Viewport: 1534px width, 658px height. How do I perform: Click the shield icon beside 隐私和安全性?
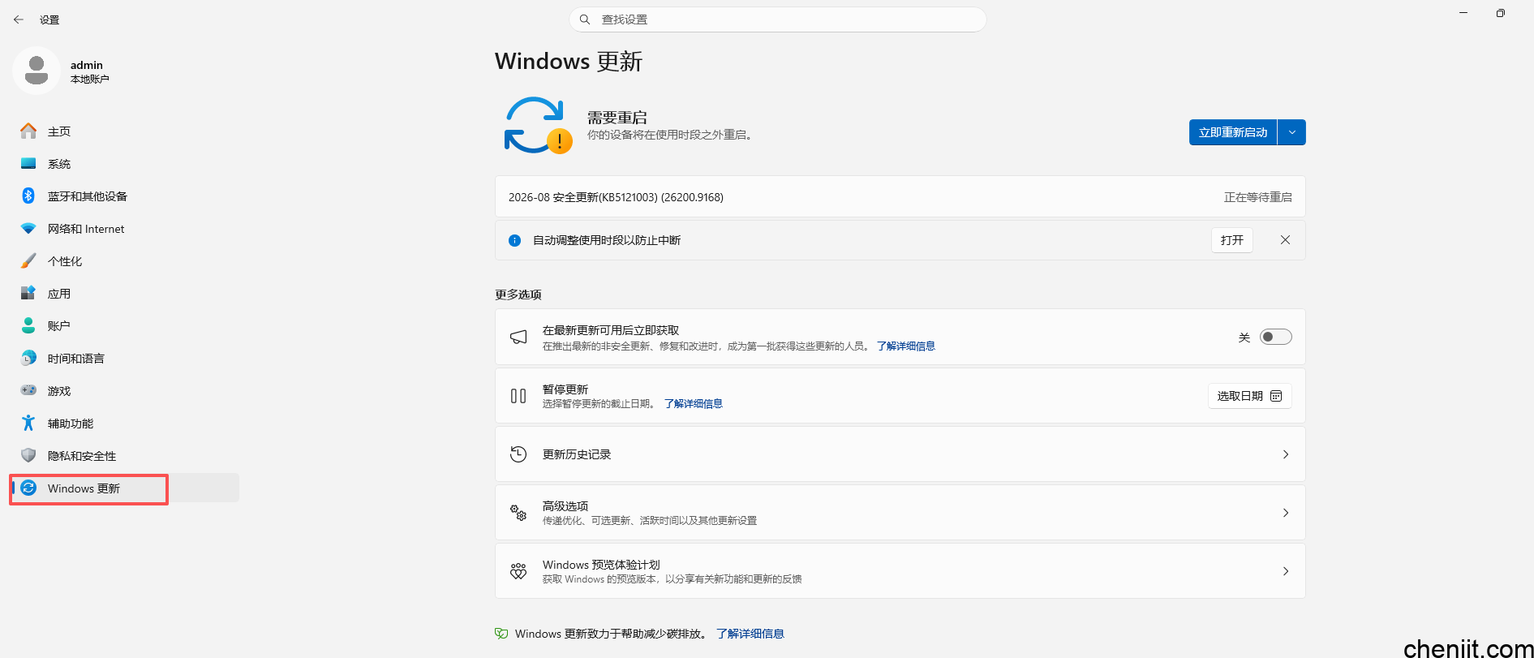[28, 455]
